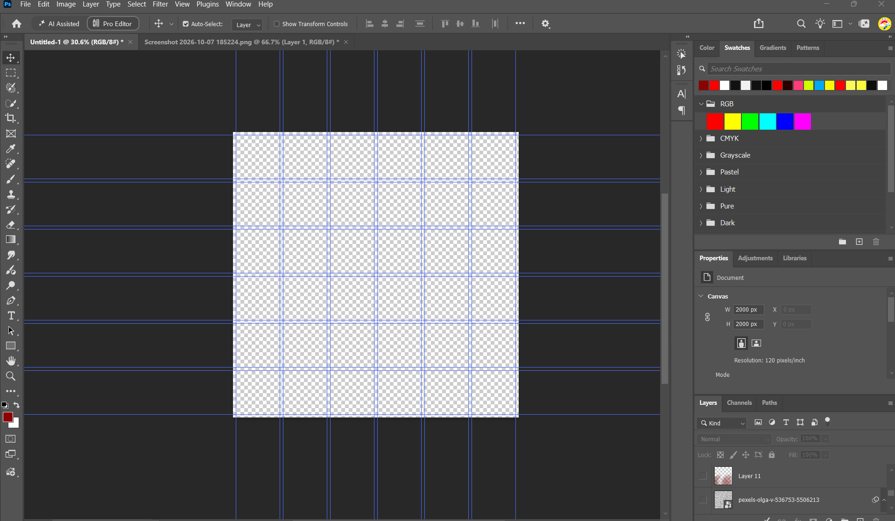Swap foreground and background colors
Viewport: 895px width, 521px height.
[x=17, y=405]
